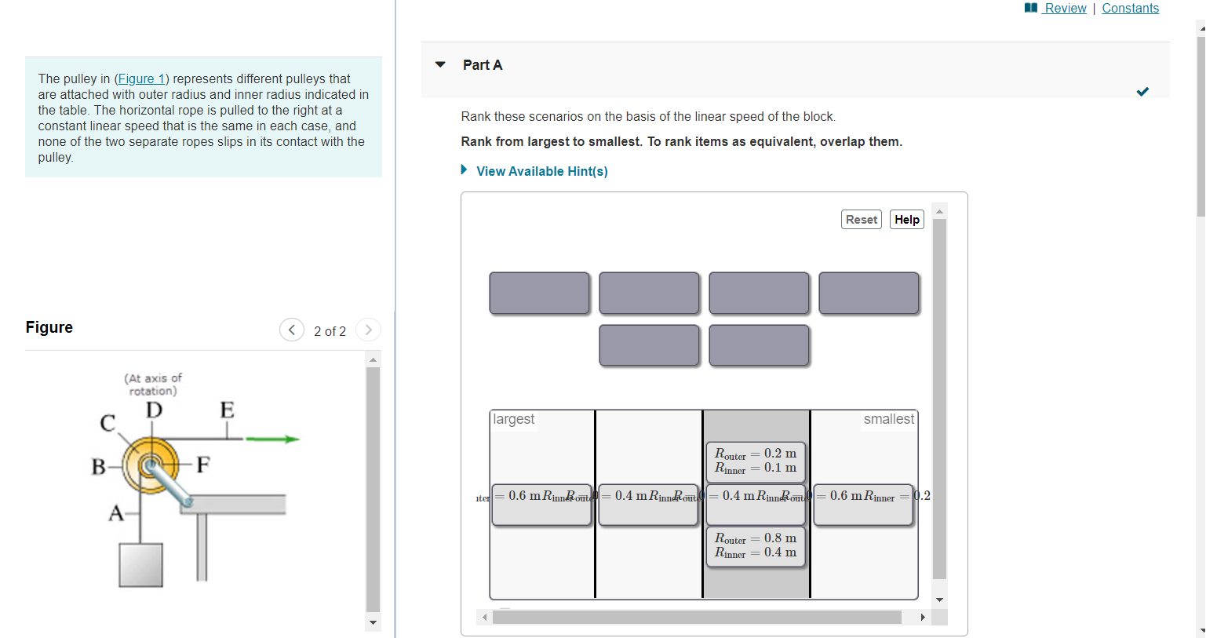Screen dimensions: 1217x638
Task: Go to the next figure arrow
Action: [x=368, y=330]
